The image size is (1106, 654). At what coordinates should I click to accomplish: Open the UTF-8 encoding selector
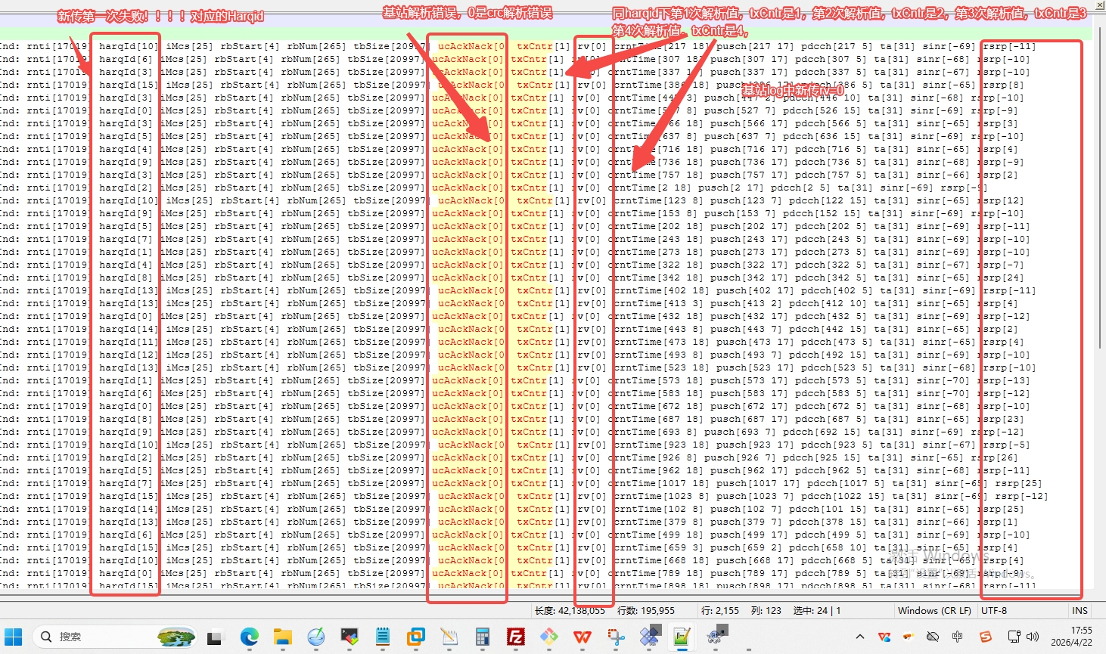point(993,610)
